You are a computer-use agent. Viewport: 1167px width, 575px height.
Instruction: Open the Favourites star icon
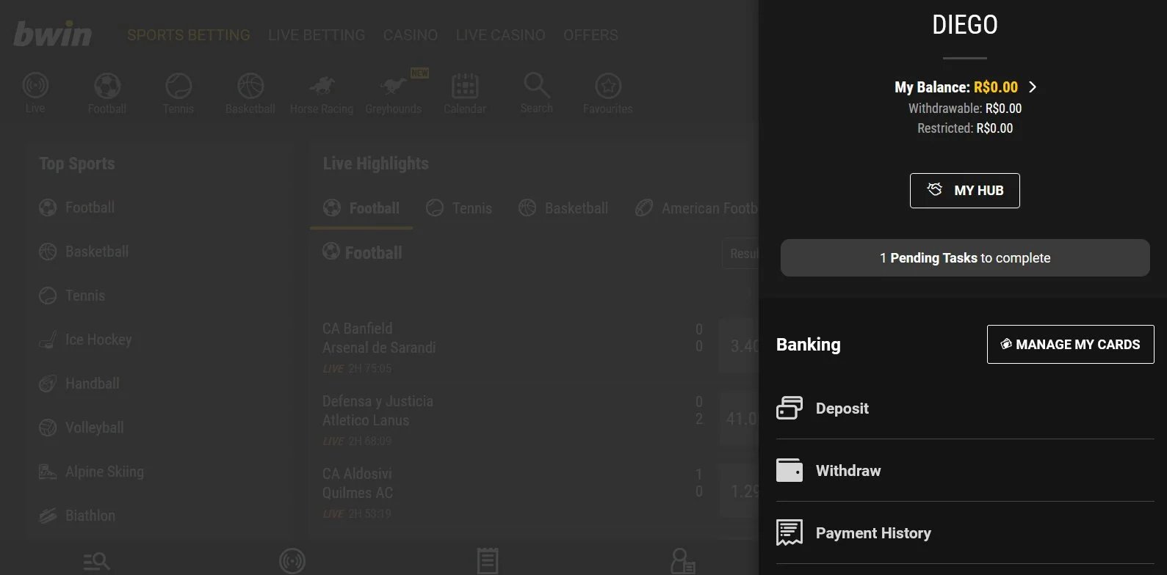point(608,86)
